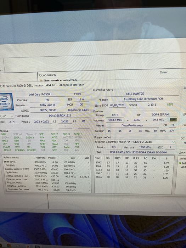The width and height of the screenshot is (186, 248).
Task: Click the 2 / 4 core count value
Action: (12, 122)
